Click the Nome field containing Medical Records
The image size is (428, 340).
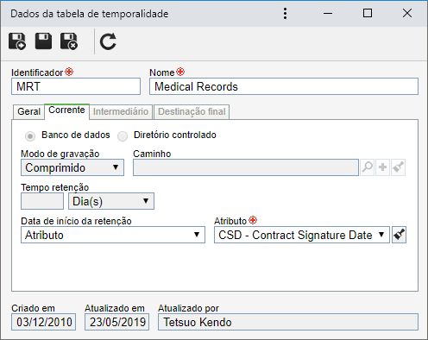(284, 86)
